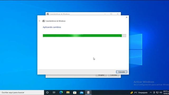Open the weather widget showing 2°C Despejado
This screenshot has height=95, width=169.
139,93
